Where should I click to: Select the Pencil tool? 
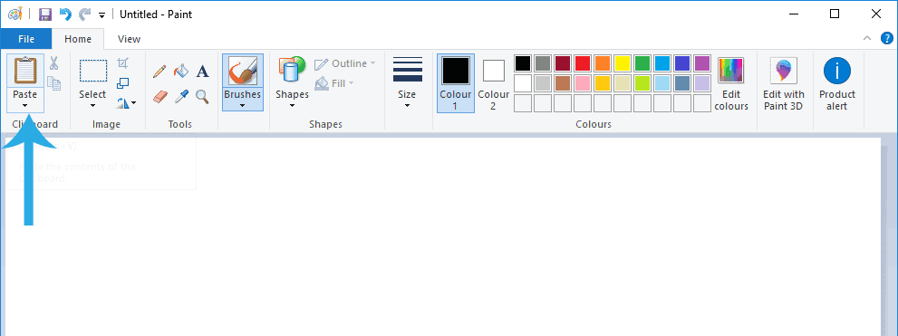[x=159, y=72]
